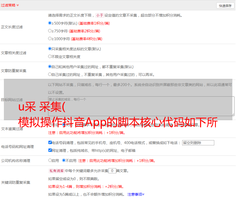This screenshot has height=199, width=236.
Task: Click the 私有词库 tag label
Action: [56, 171]
